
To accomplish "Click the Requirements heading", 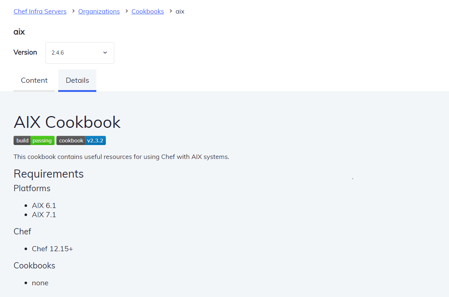I will coord(49,174).
